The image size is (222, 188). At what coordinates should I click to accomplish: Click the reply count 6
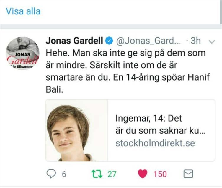[64, 174]
